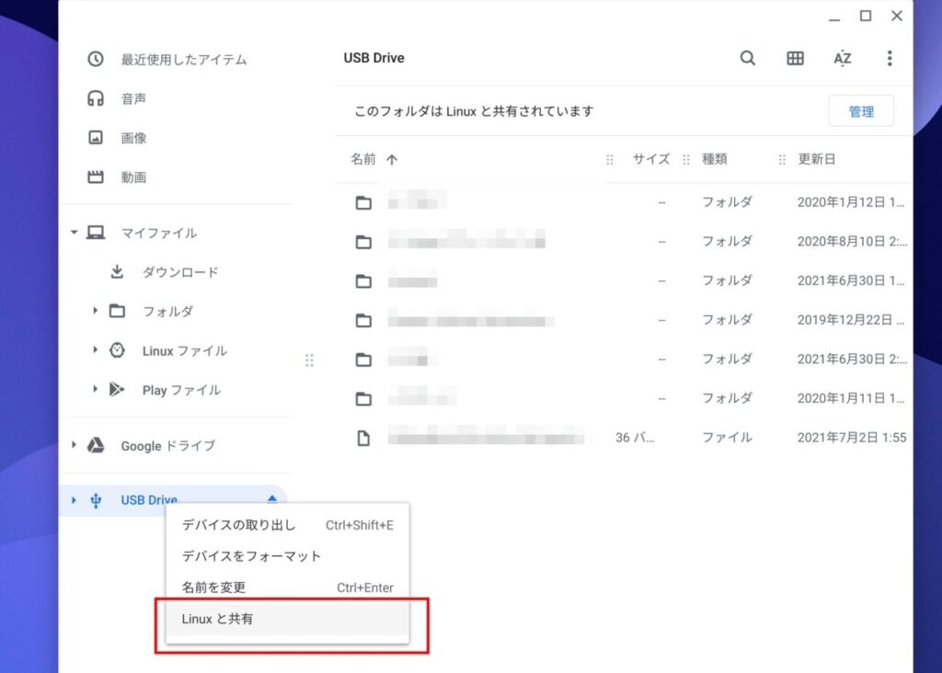Switch to grid view layout
This screenshot has width=942, height=673.
click(x=794, y=58)
